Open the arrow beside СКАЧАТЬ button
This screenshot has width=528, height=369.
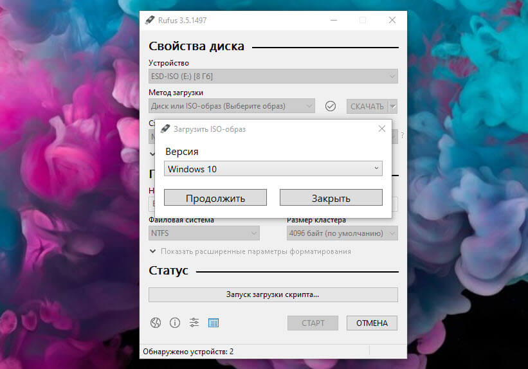click(393, 106)
